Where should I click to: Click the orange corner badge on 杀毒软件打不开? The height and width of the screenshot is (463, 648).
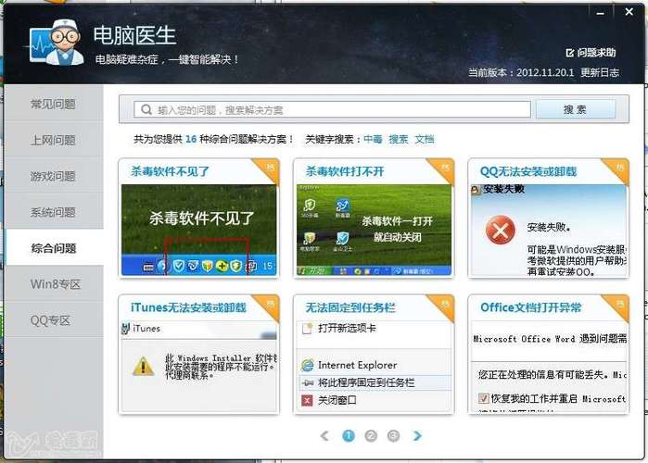[443, 169]
